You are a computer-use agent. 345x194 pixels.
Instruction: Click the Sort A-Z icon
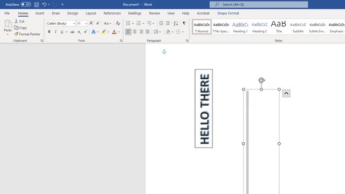pyautogui.click(x=176, y=23)
